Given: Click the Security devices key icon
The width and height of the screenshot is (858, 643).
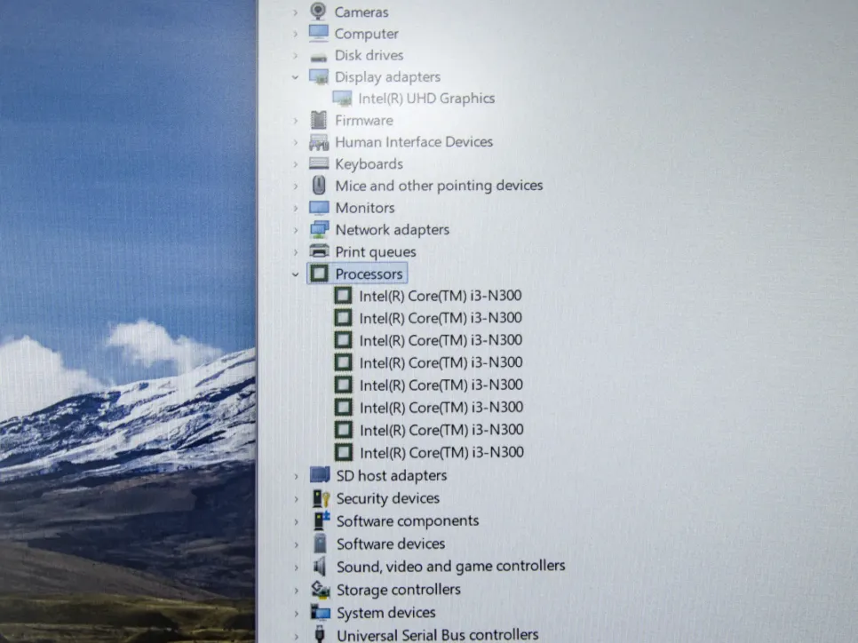Looking at the screenshot, I should 321,498.
